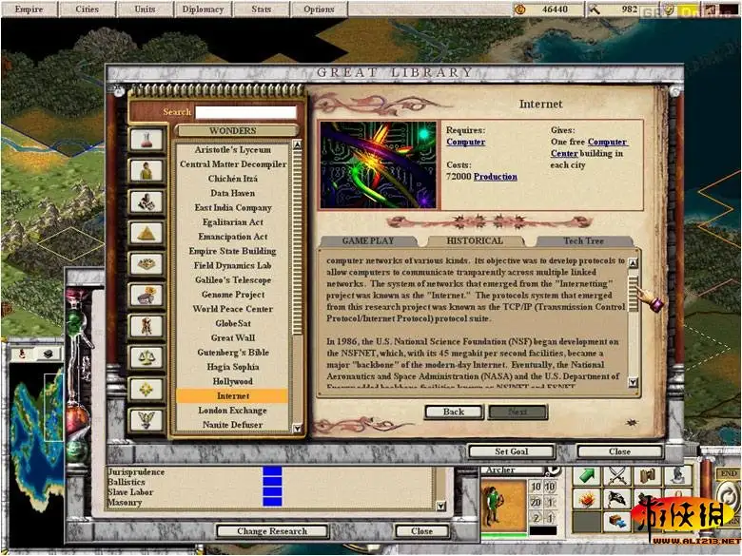742x556 pixels.
Task: Click the greyed Next button
Action: click(517, 412)
